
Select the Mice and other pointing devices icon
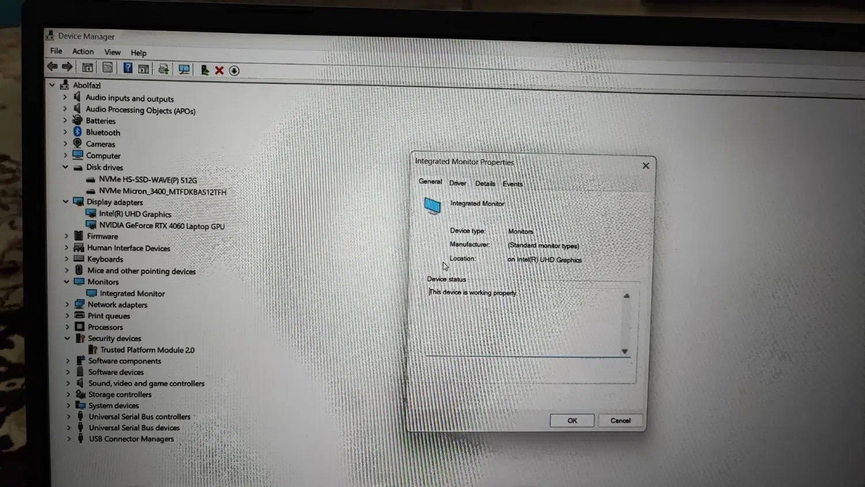pos(79,270)
